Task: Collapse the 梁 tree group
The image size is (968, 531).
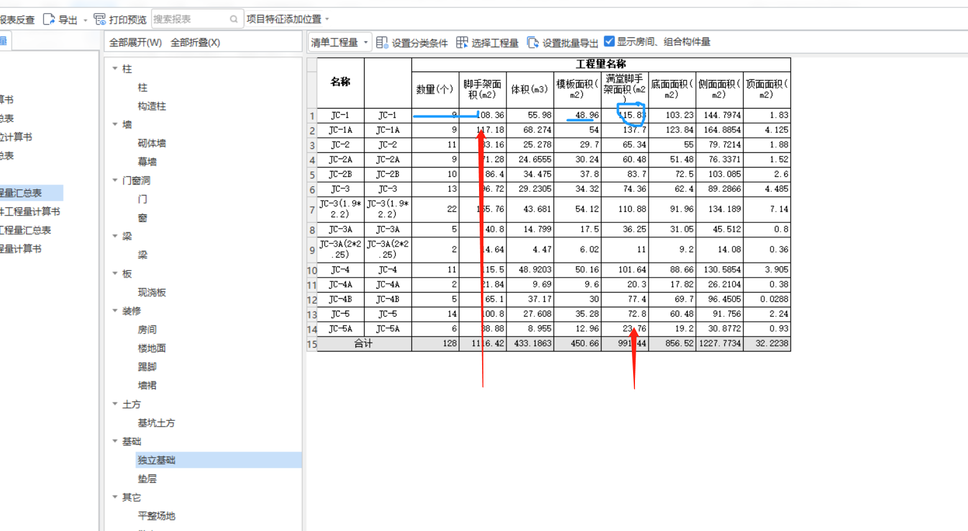Action: tap(115, 236)
